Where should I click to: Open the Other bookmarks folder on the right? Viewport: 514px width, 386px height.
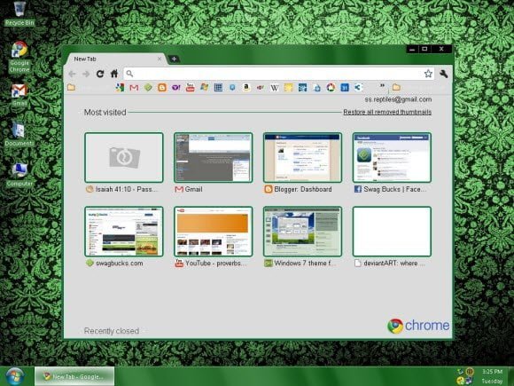coord(396,87)
